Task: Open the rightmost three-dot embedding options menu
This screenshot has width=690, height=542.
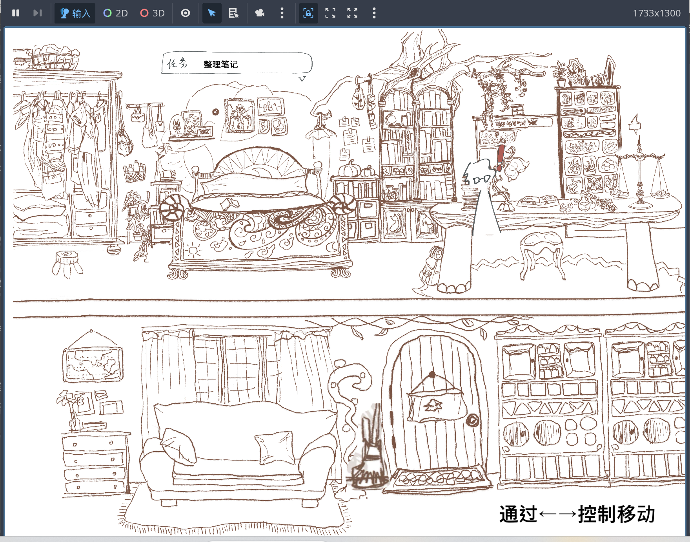Action: tap(374, 13)
